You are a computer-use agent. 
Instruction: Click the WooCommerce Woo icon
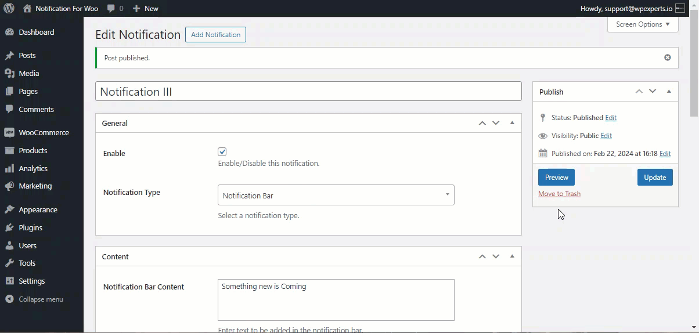click(9, 132)
